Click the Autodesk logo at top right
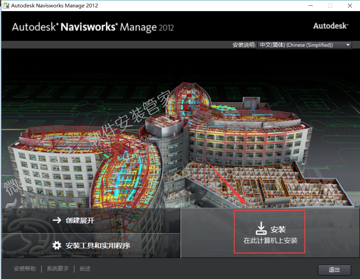The image size is (360, 279). [x=330, y=26]
